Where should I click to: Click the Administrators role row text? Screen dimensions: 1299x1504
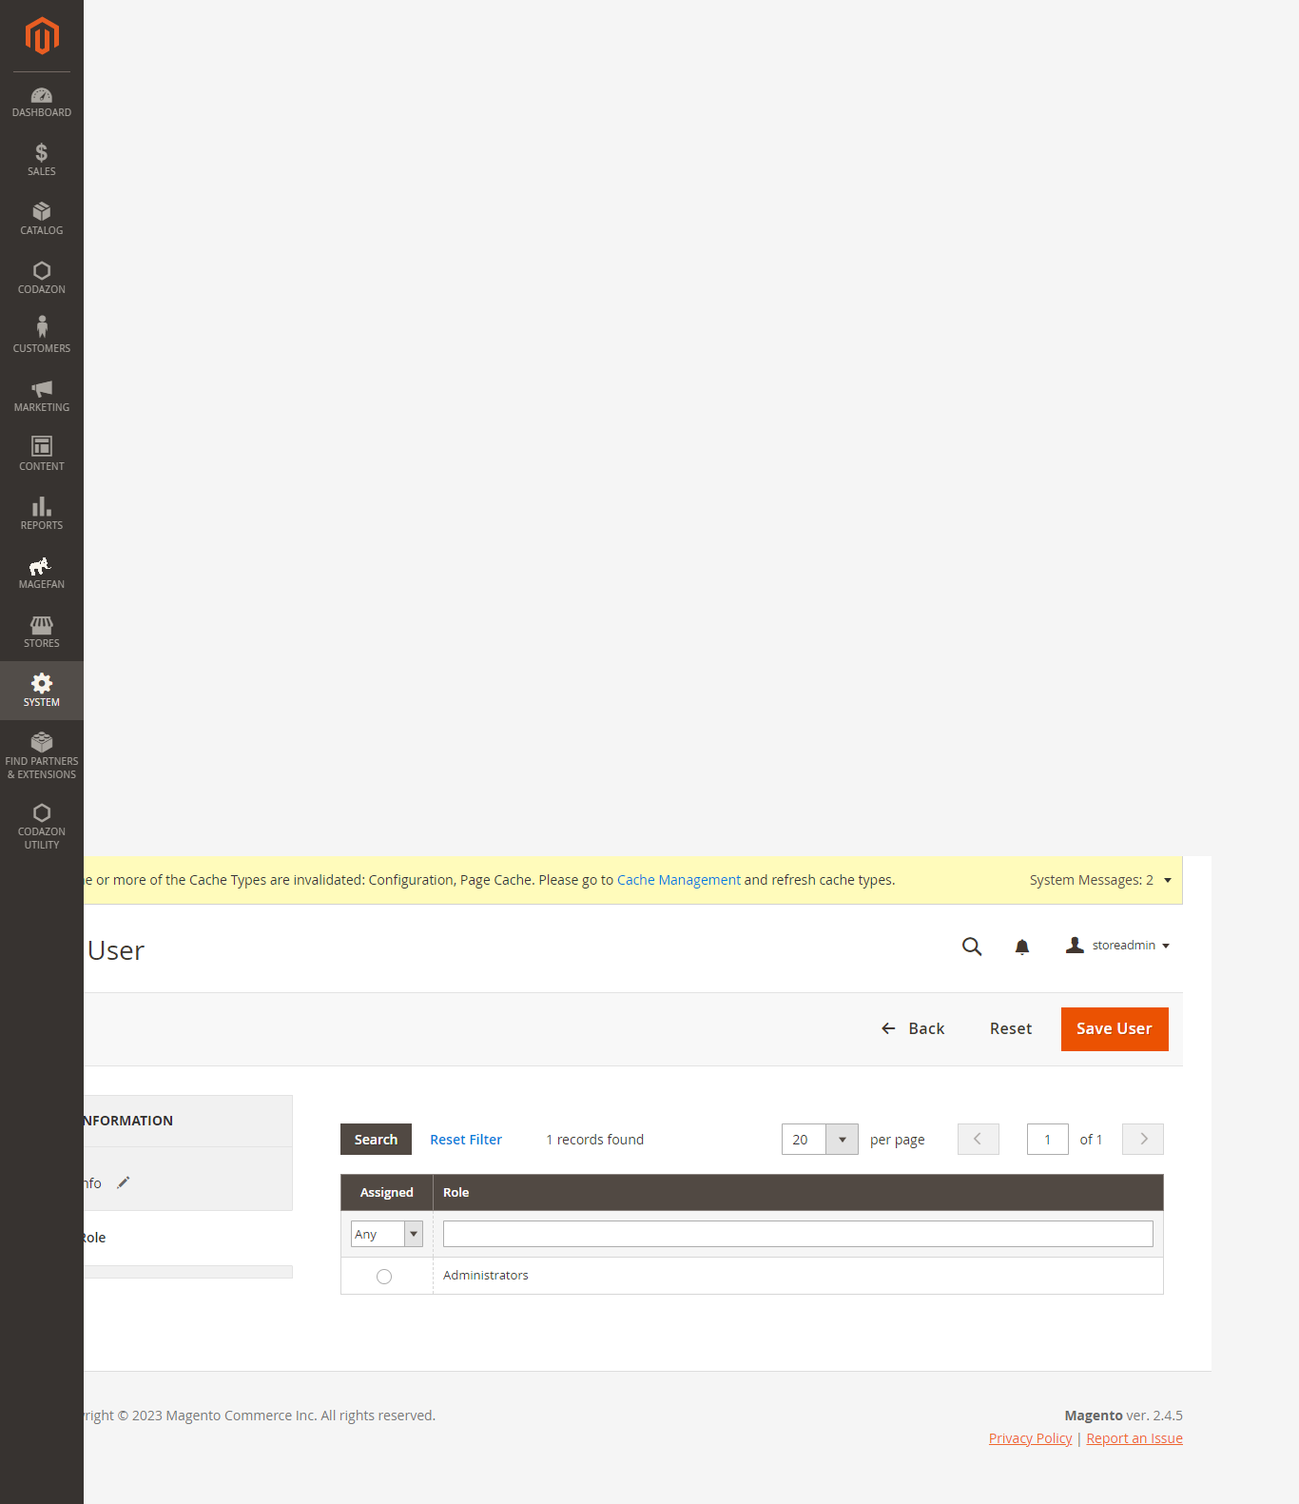(486, 1276)
